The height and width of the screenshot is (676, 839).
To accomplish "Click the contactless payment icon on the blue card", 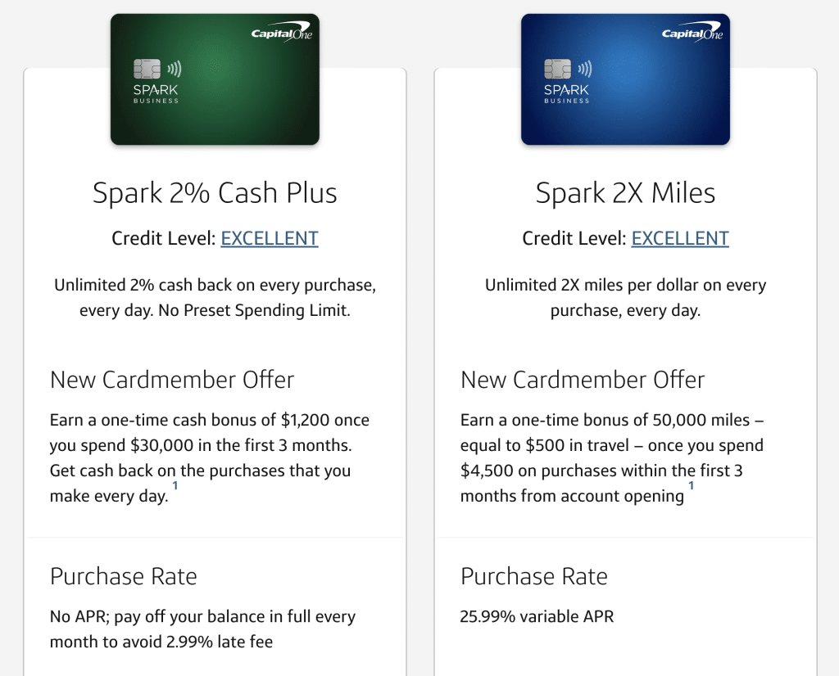I will click(583, 70).
